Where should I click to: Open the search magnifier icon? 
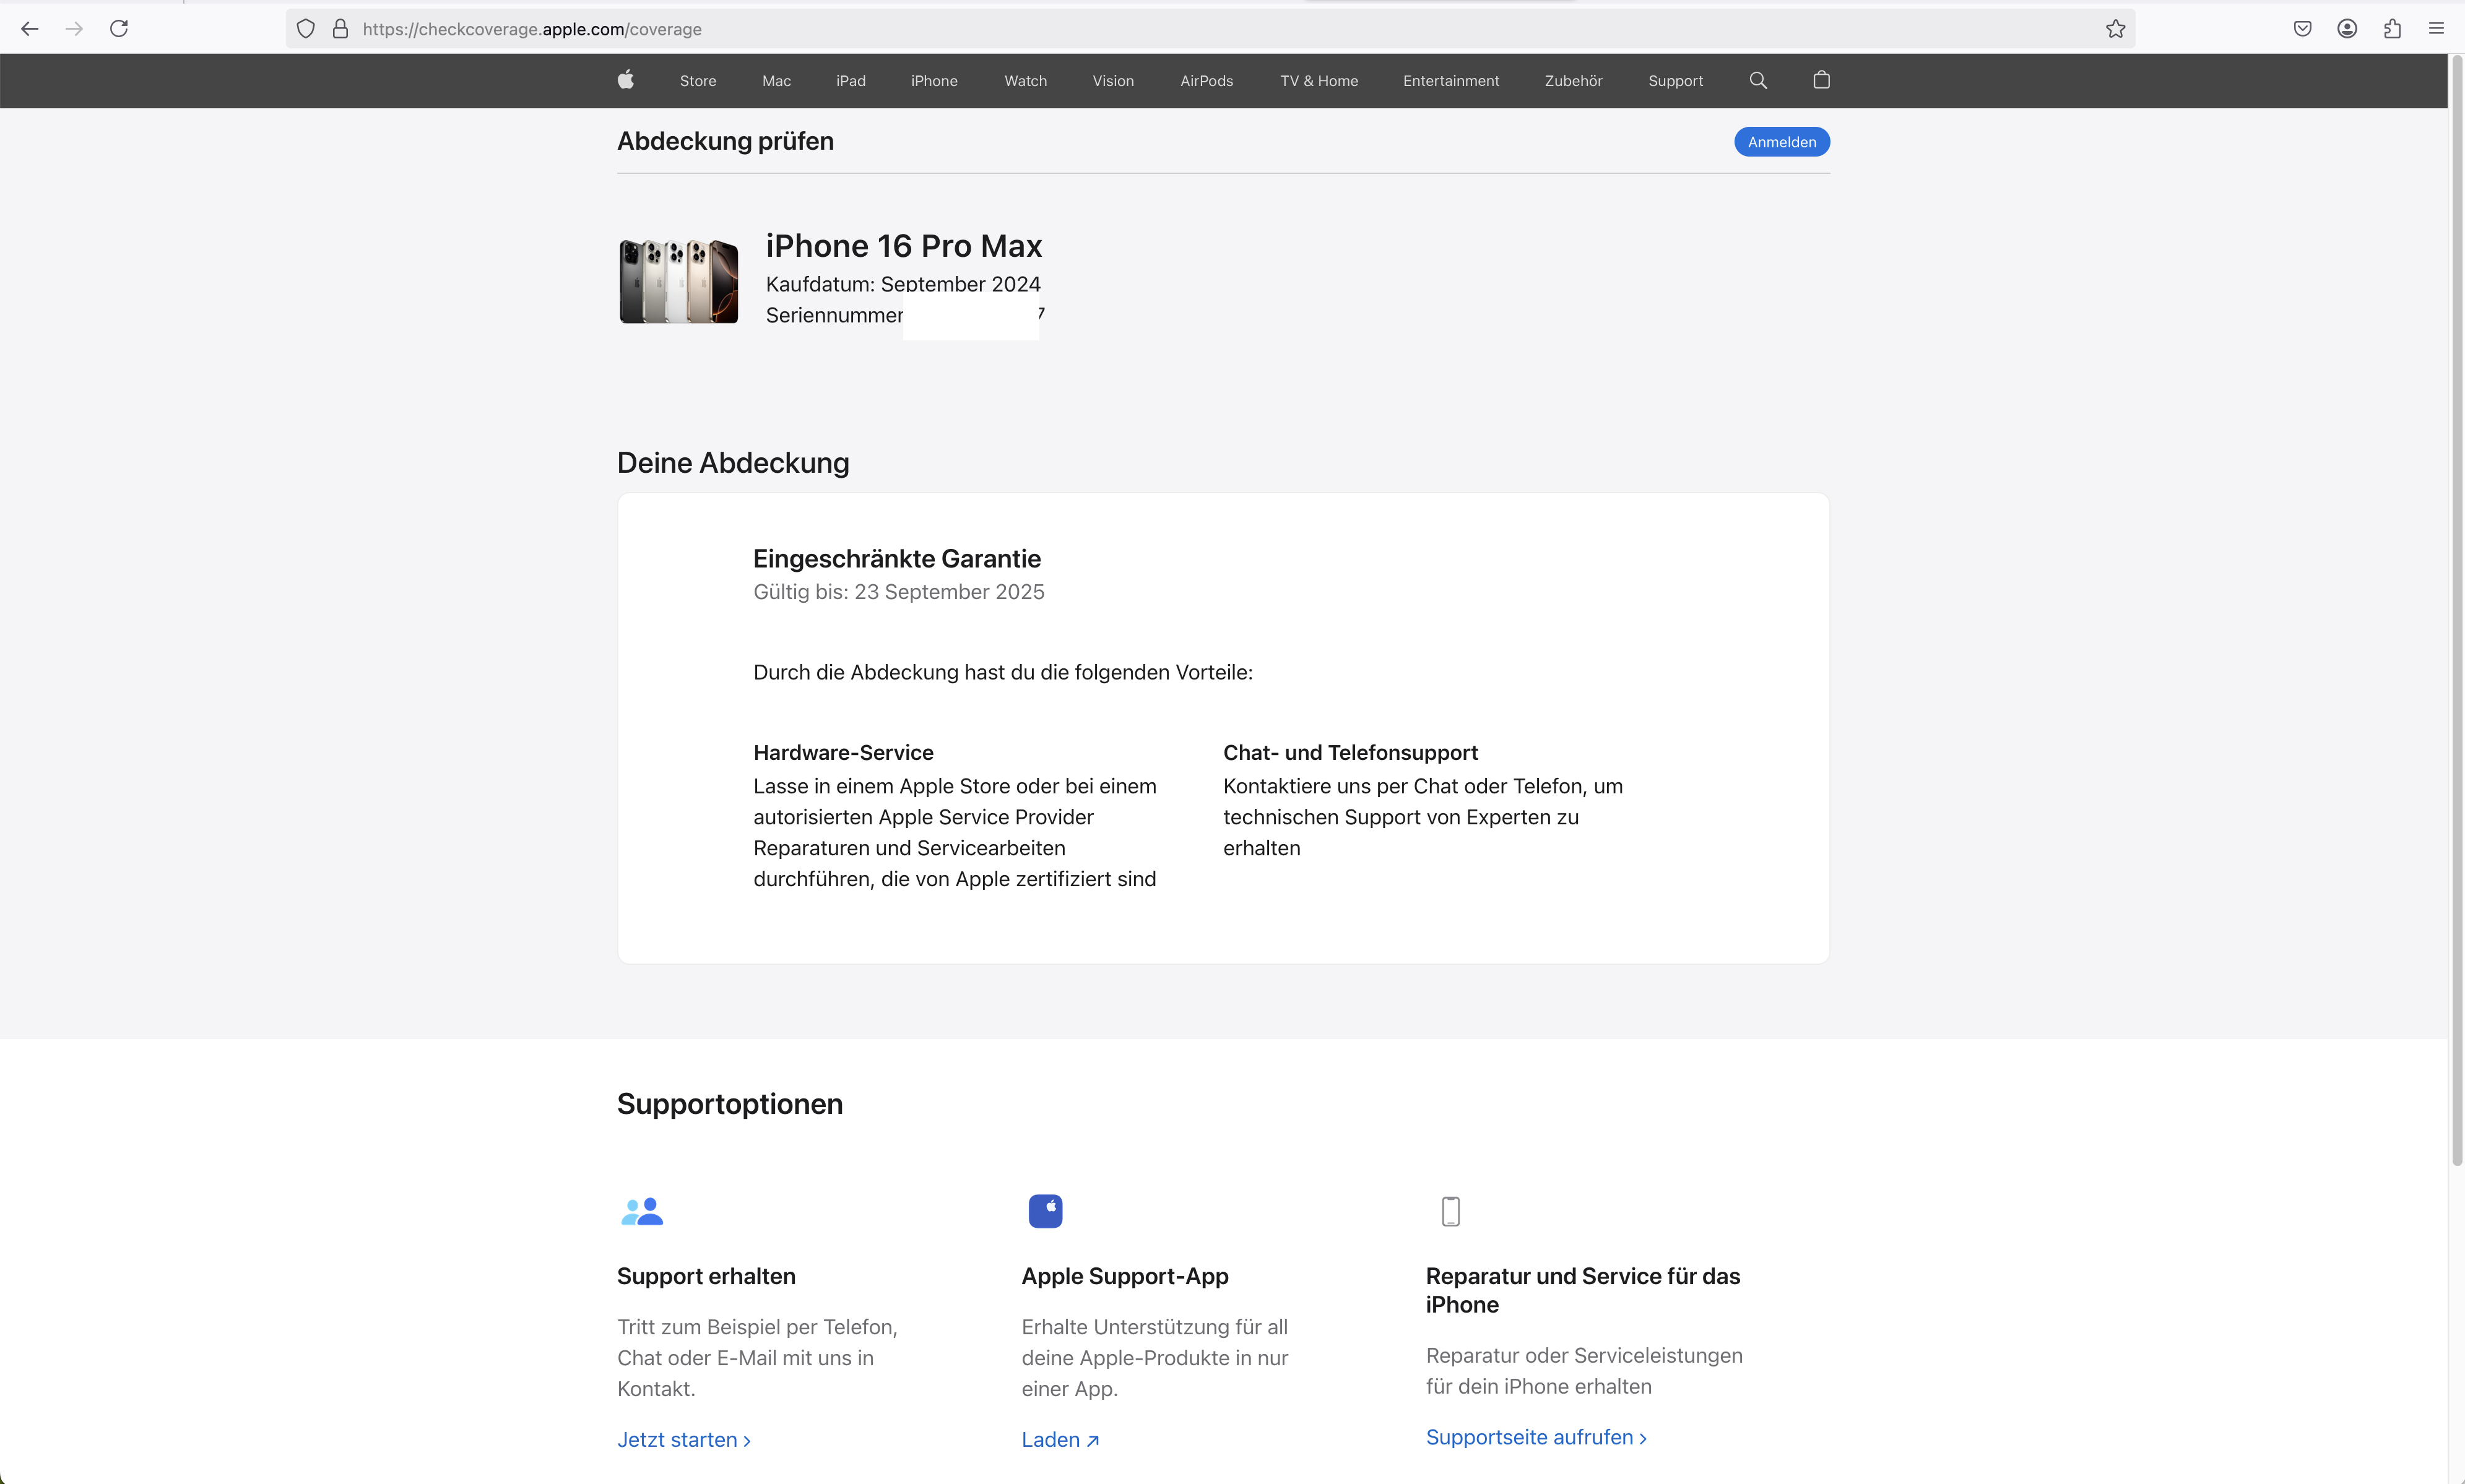1758,80
